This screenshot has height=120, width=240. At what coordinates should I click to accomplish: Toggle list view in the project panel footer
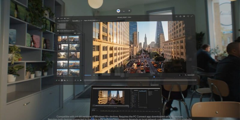[x=59, y=80]
